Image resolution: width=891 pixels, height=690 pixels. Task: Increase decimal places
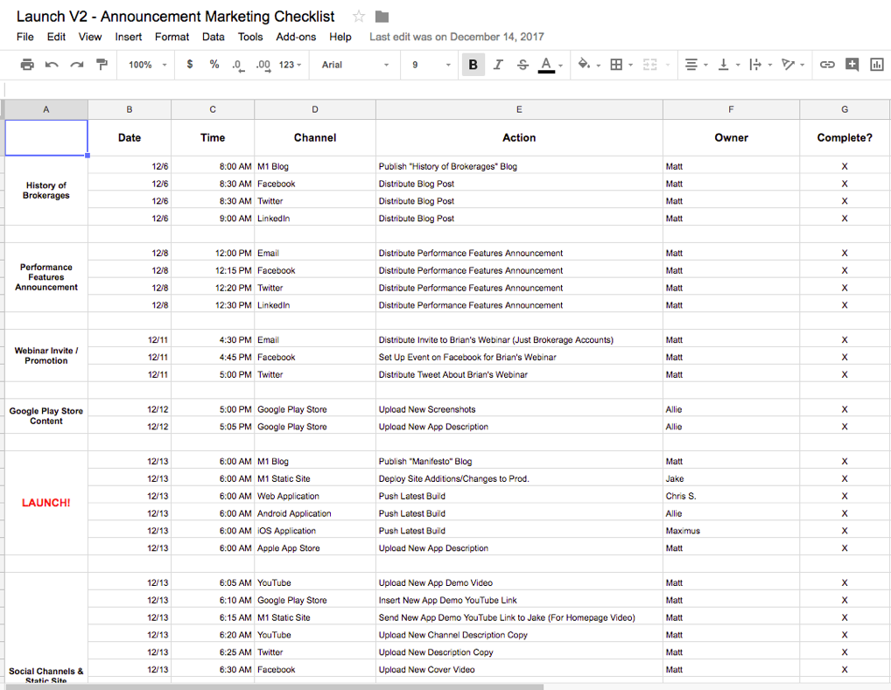click(263, 66)
